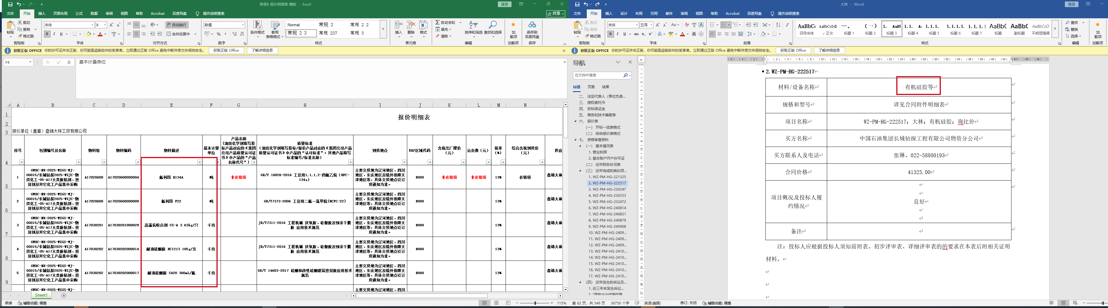This screenshot has width=1108, height=308.
Task: Open Excel font name dropdown
Action: [92, 25]
